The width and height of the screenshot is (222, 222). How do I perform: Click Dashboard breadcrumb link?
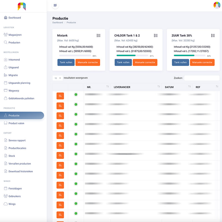tap(58, 22)
